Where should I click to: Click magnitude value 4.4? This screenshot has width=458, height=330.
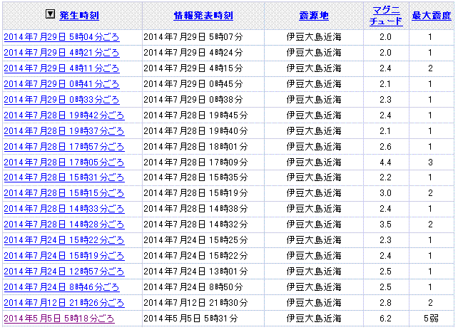[x=385, y=163]
